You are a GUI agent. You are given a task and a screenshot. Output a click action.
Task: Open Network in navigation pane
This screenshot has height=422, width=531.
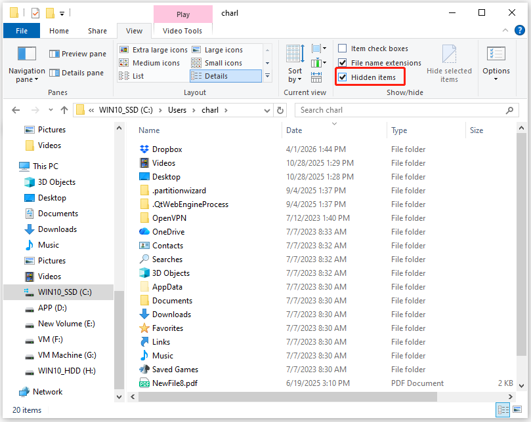(47, 392)
